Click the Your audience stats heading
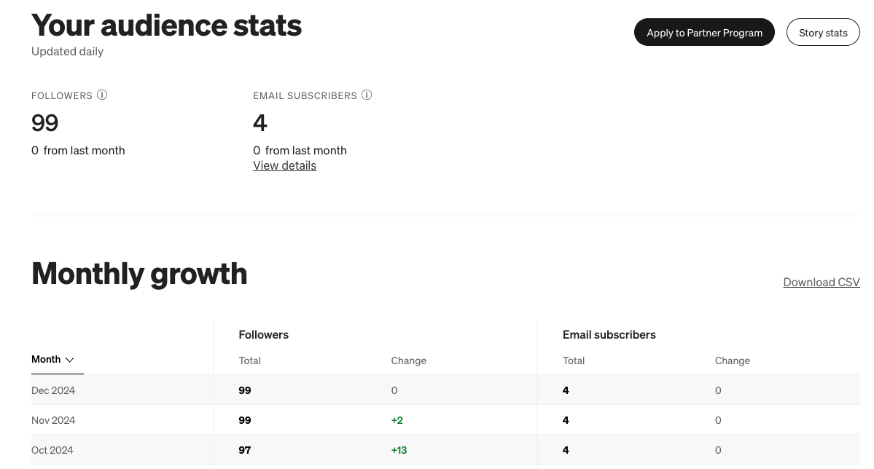The height and width of the screenshot is (469, 874). 166,25
